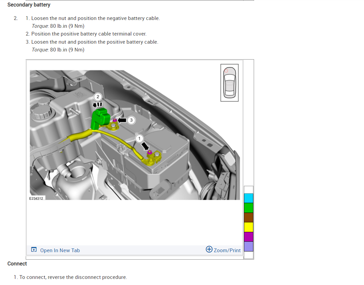Open the diagram via the Open In New Tab link
Image resolution: width=364 pixels, height=285 pixels.
(x=60, y=250)
